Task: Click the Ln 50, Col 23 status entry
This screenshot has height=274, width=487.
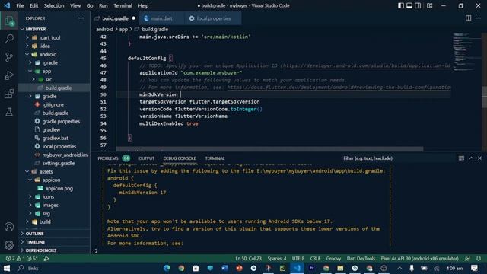Action: 248,259
